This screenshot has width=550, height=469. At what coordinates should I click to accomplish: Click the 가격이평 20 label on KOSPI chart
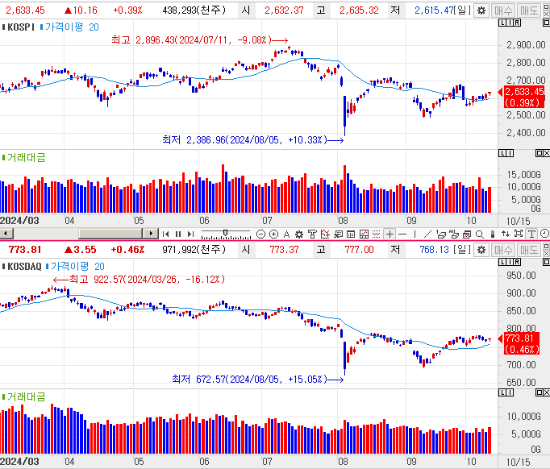tap(73, 27)
